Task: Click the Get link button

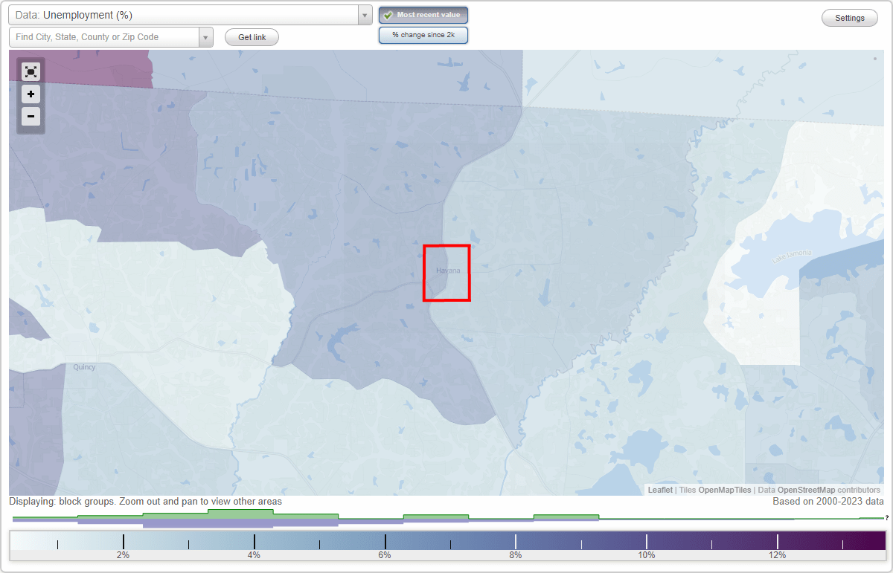Action: click(x=252, y=37)
